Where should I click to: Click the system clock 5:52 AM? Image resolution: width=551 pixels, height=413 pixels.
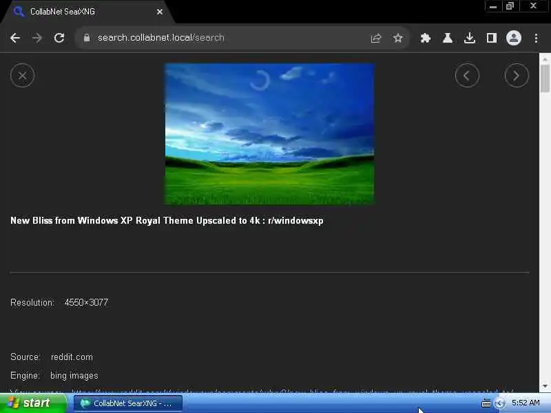526,403
